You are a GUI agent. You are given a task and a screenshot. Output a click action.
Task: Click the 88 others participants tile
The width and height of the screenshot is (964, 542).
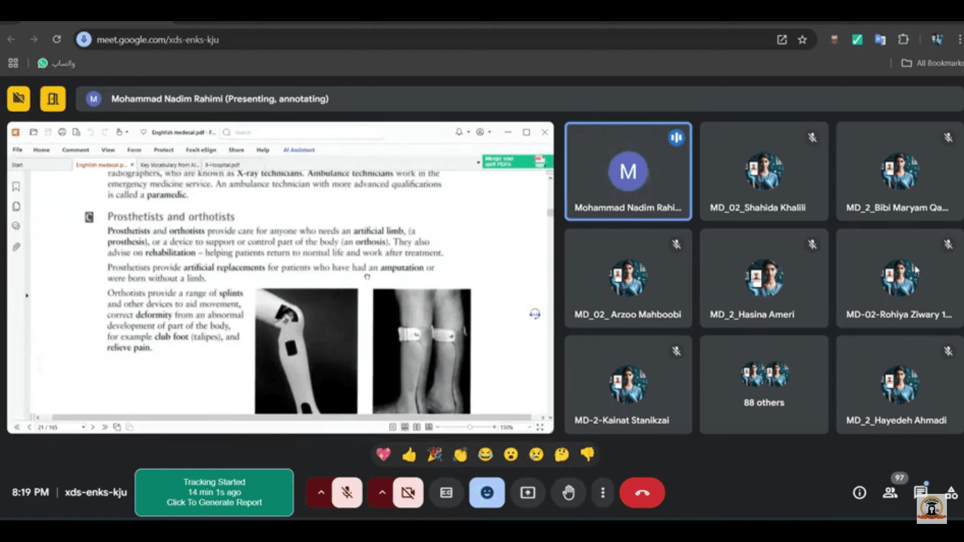point(764,384)
